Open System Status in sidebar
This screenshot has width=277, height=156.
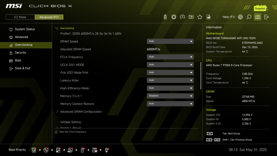pos(26,29)
